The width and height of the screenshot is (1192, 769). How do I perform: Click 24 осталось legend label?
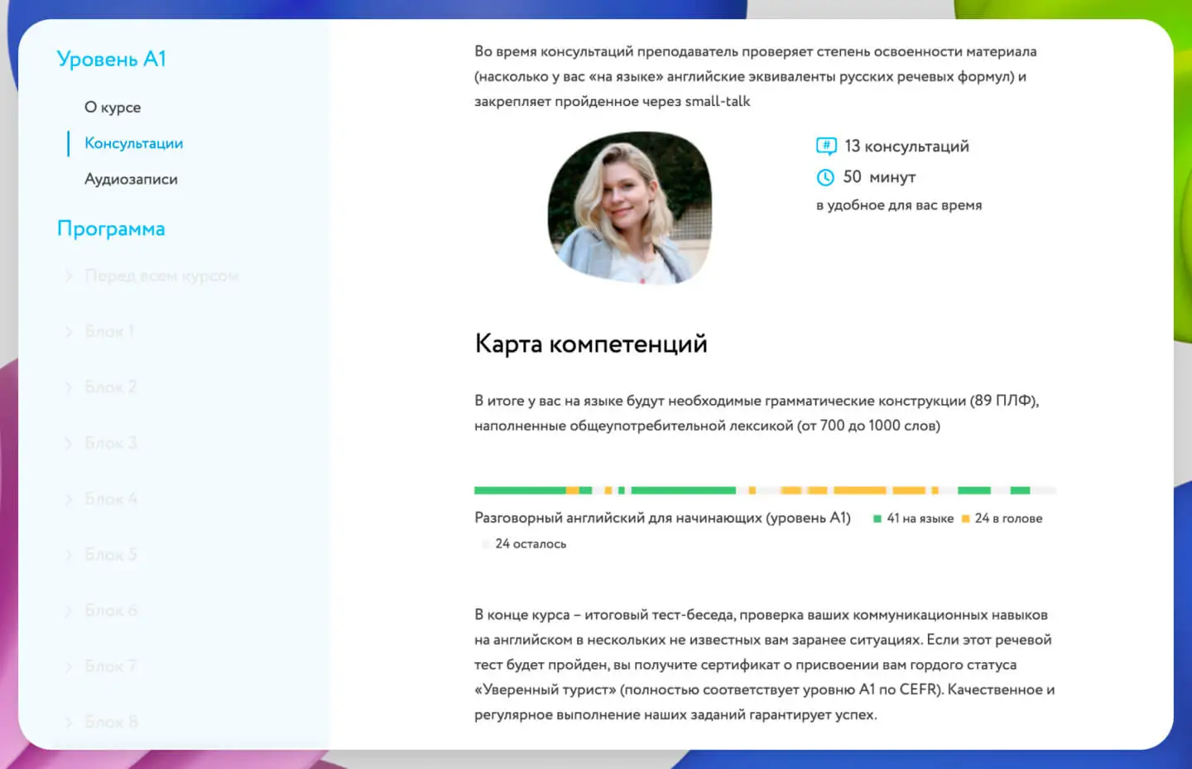pos(531,544)
